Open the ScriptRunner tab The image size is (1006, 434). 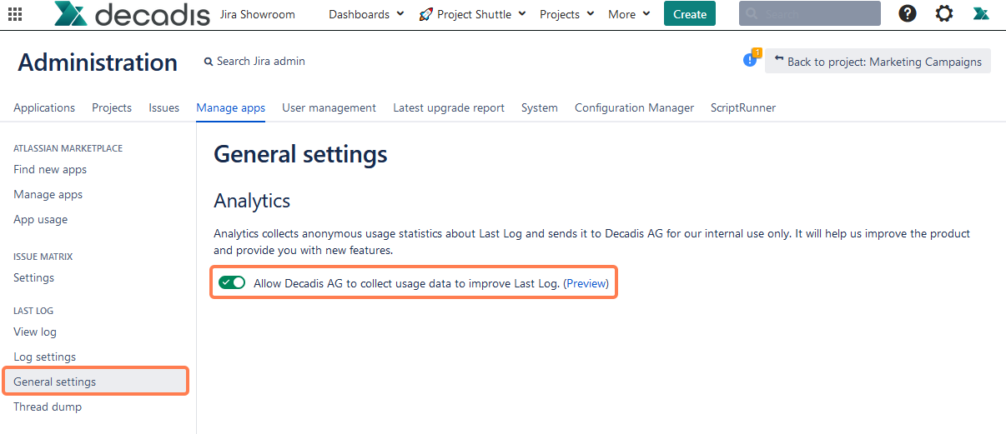pos(742,107)
